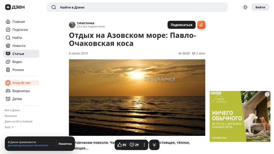Image resolution: width=274 pixels, height=154 pixels.
Task: Open the ТУРИСТОЧКА channel avatar
Action: (72, 25)
